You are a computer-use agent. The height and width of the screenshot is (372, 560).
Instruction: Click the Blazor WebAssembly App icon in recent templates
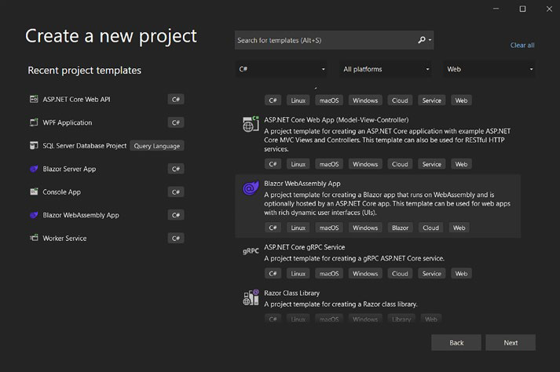click(x=34, y=215)
